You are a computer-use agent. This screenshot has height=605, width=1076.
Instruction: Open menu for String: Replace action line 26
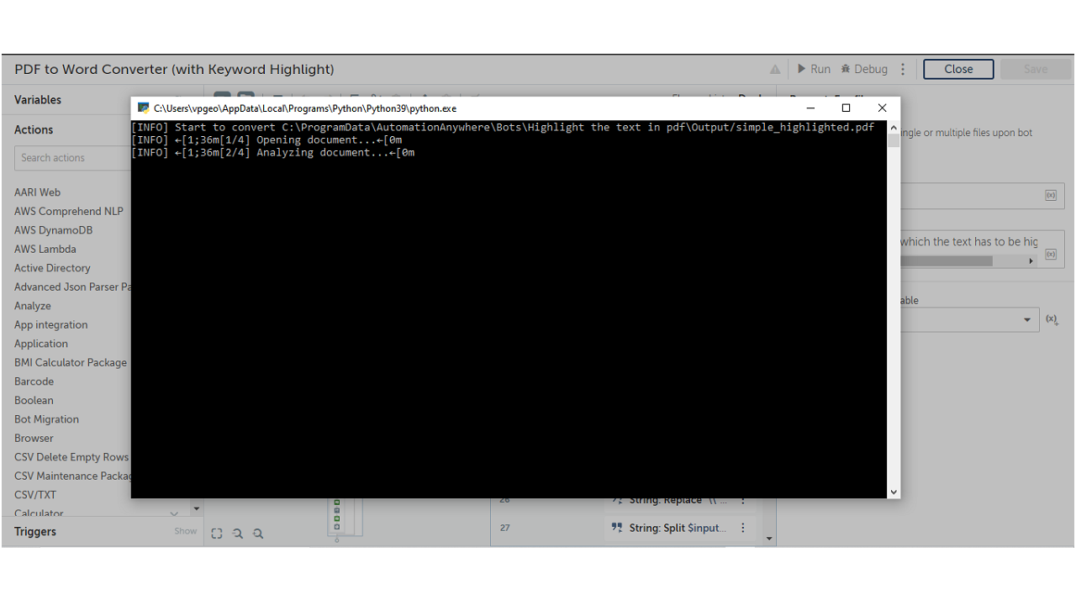pyautogui.click(x=743, y=500)
